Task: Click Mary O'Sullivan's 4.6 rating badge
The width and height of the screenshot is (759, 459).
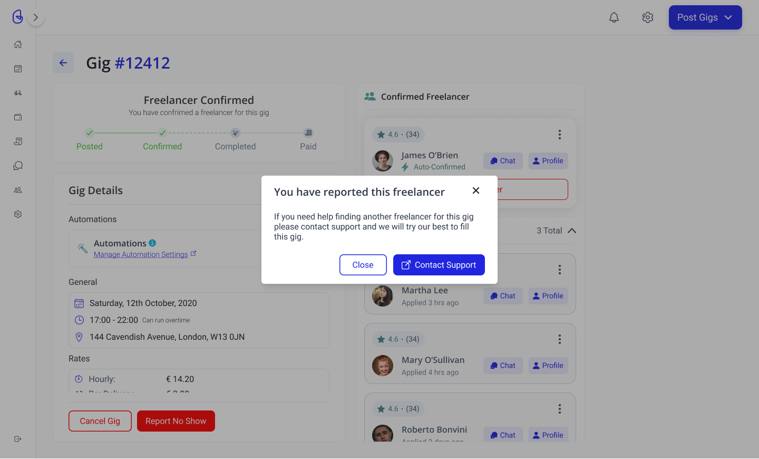Action: pos(398,339)
